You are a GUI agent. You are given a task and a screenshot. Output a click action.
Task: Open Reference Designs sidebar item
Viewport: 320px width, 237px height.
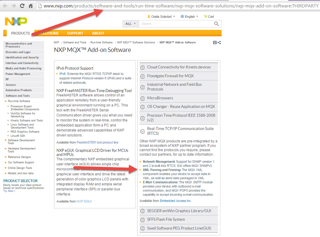point(19,157)
